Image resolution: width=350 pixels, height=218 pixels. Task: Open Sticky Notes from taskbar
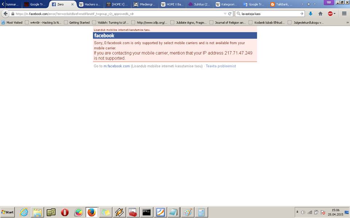[x=106, y=212]
